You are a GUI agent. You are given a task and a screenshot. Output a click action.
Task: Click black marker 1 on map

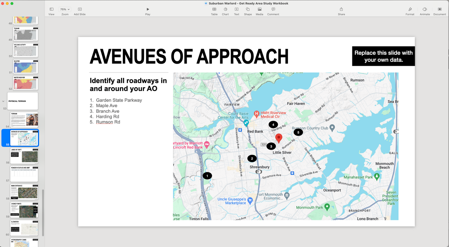(207, 176)
